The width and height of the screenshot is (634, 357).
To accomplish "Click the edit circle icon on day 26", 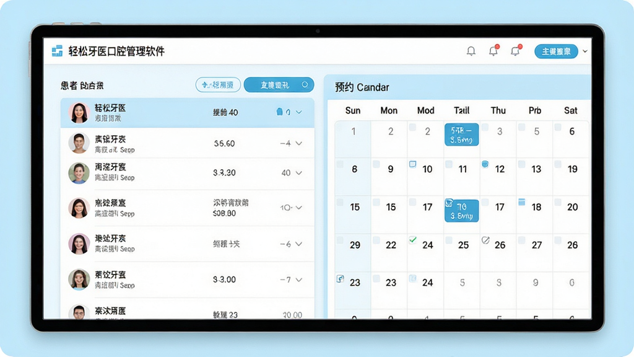I will (485, 240).
